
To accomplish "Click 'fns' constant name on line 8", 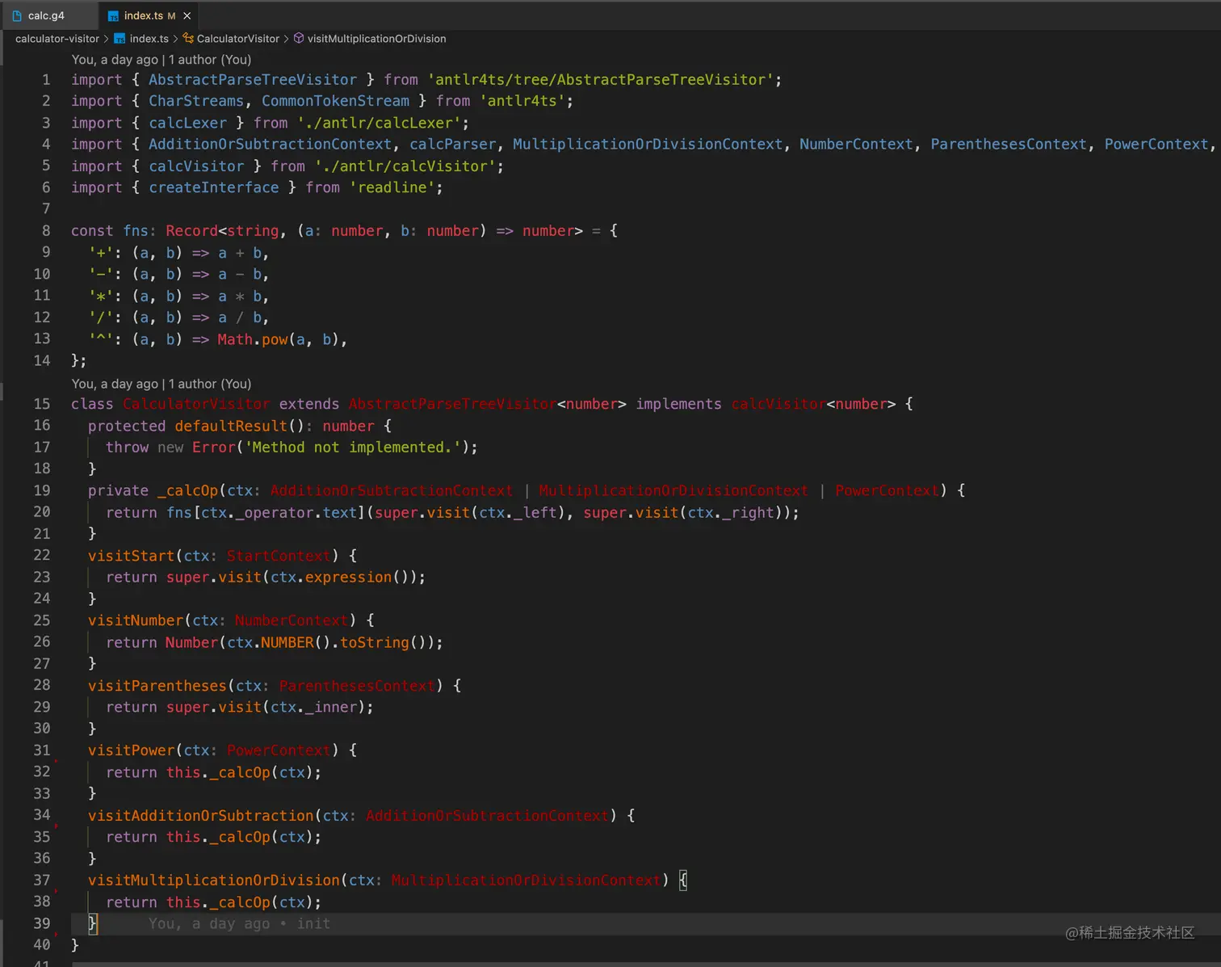I will (136, 231).
